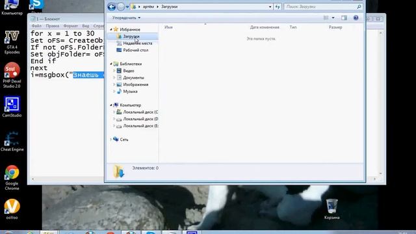Viewport: 416px width, 234px height.
Task: Open Notepad's Правка menu
Action: [52, 26]
